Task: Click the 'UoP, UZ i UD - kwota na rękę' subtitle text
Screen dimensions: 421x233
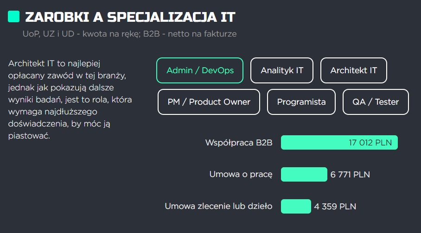Action: (82, 34)
